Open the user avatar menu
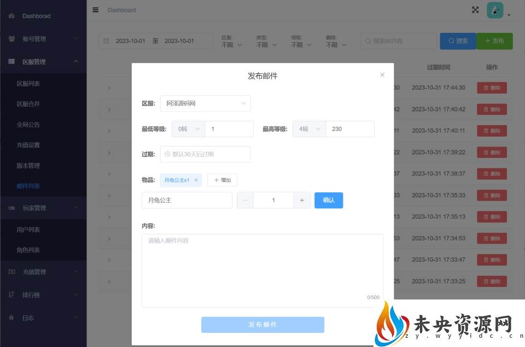This screenshot has width=525, height=347. pos(495,10)
